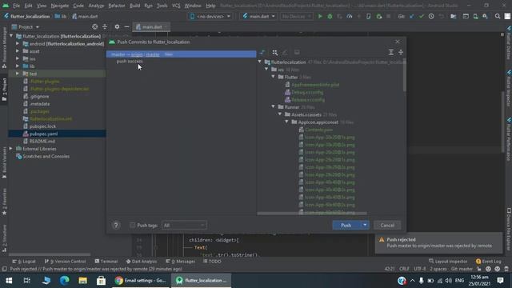
Task: Open Tools menu
Action: point(162,6)
